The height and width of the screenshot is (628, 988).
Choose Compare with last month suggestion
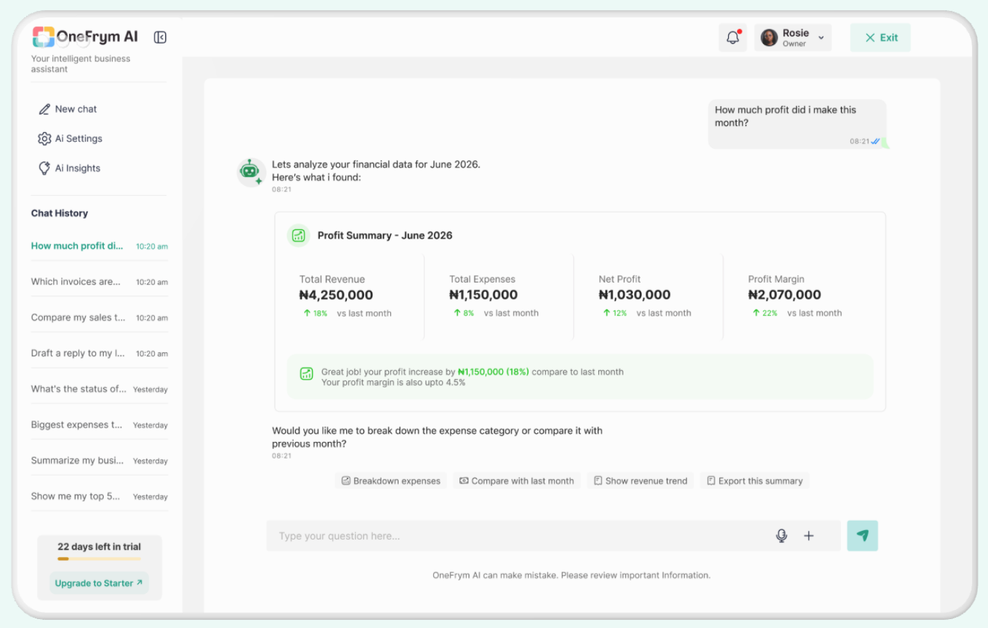(516, 481)
